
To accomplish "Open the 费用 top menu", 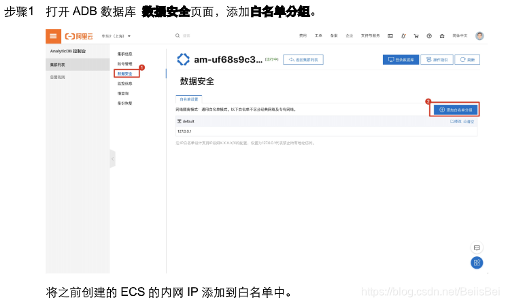I will (303, 35).
